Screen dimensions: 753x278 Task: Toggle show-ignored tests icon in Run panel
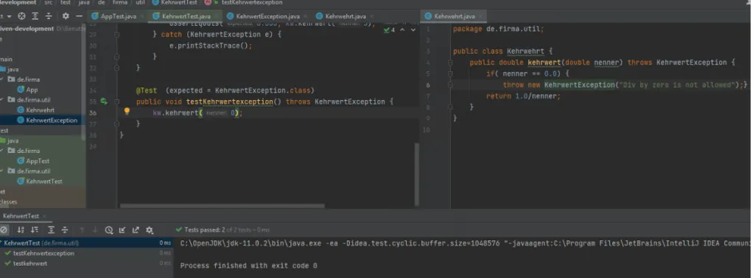[4, 230]
